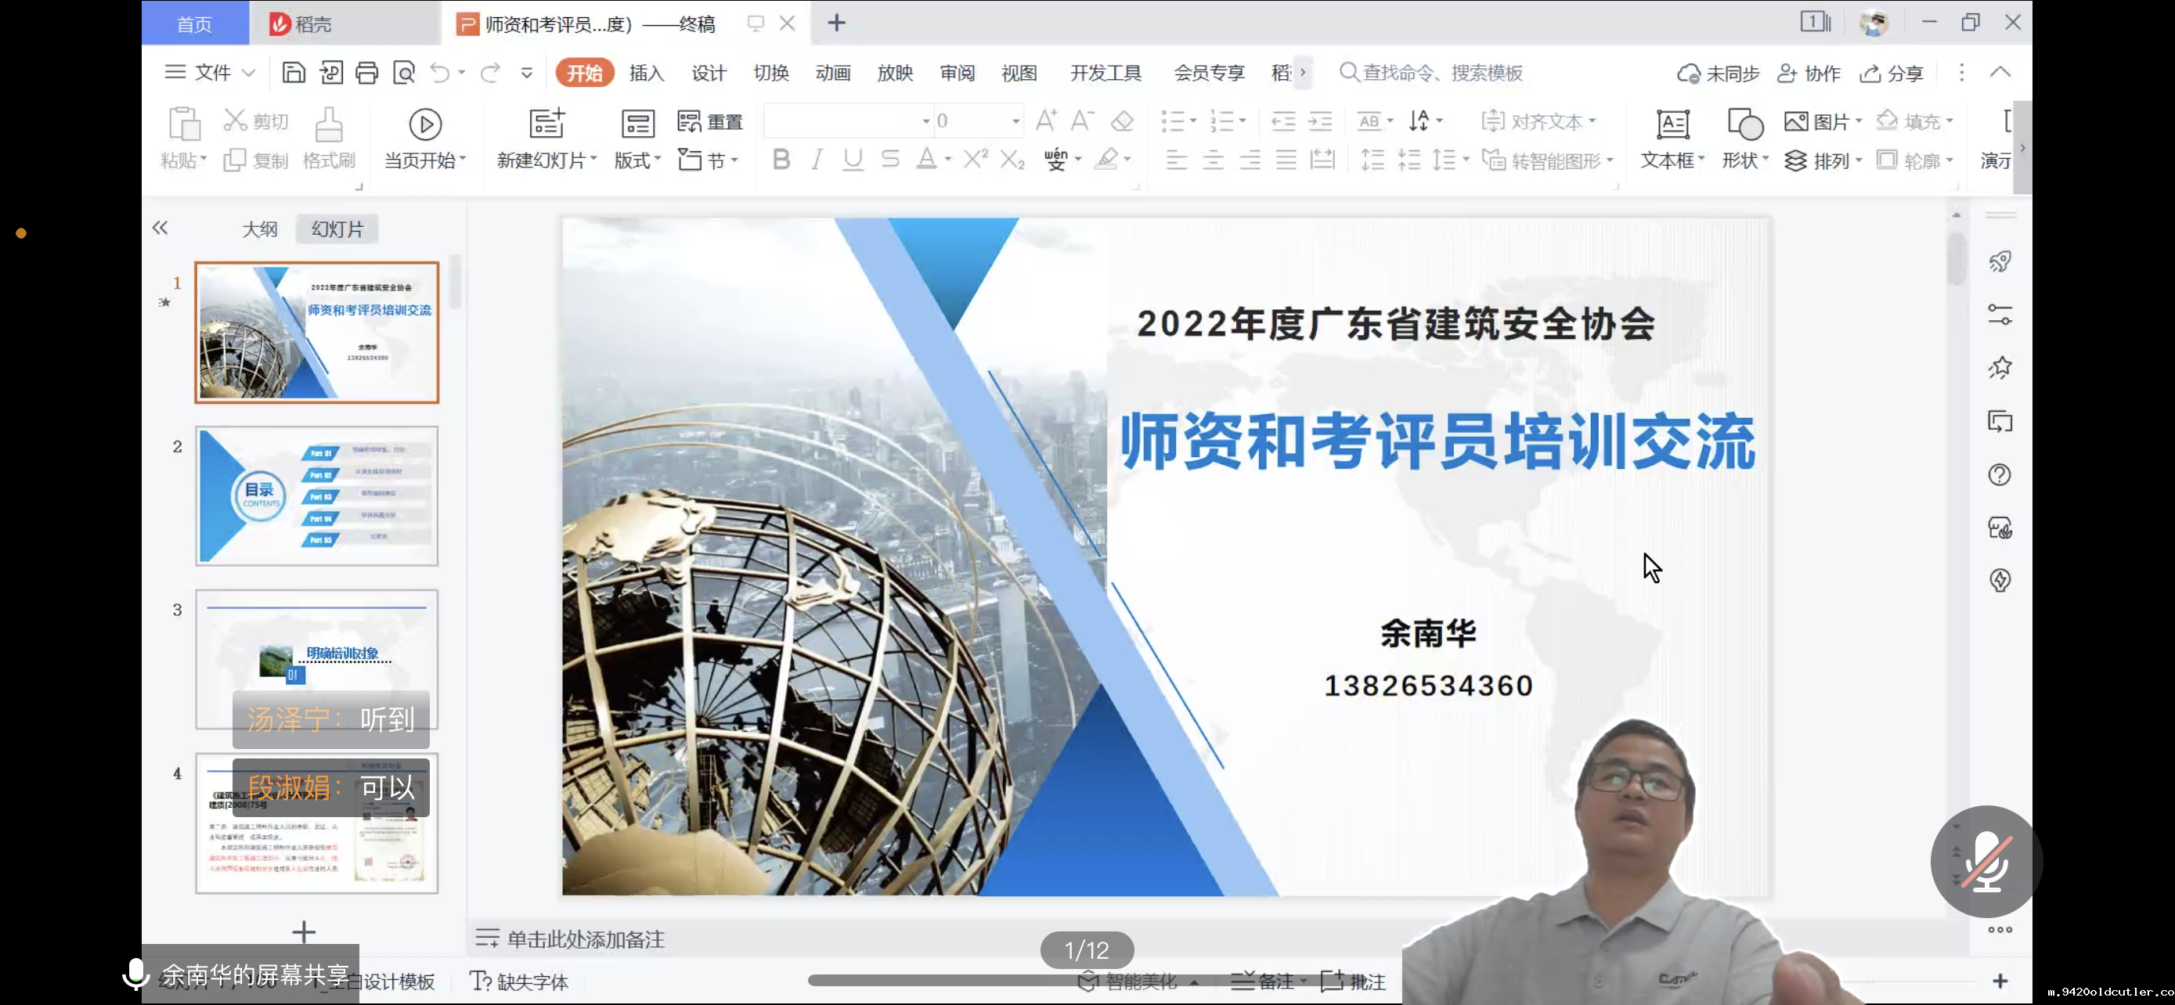The width and height of the screenshot is (2175, 1005).
Task: Switch to the 插入 ribbon tab
Action: point(647,73)
